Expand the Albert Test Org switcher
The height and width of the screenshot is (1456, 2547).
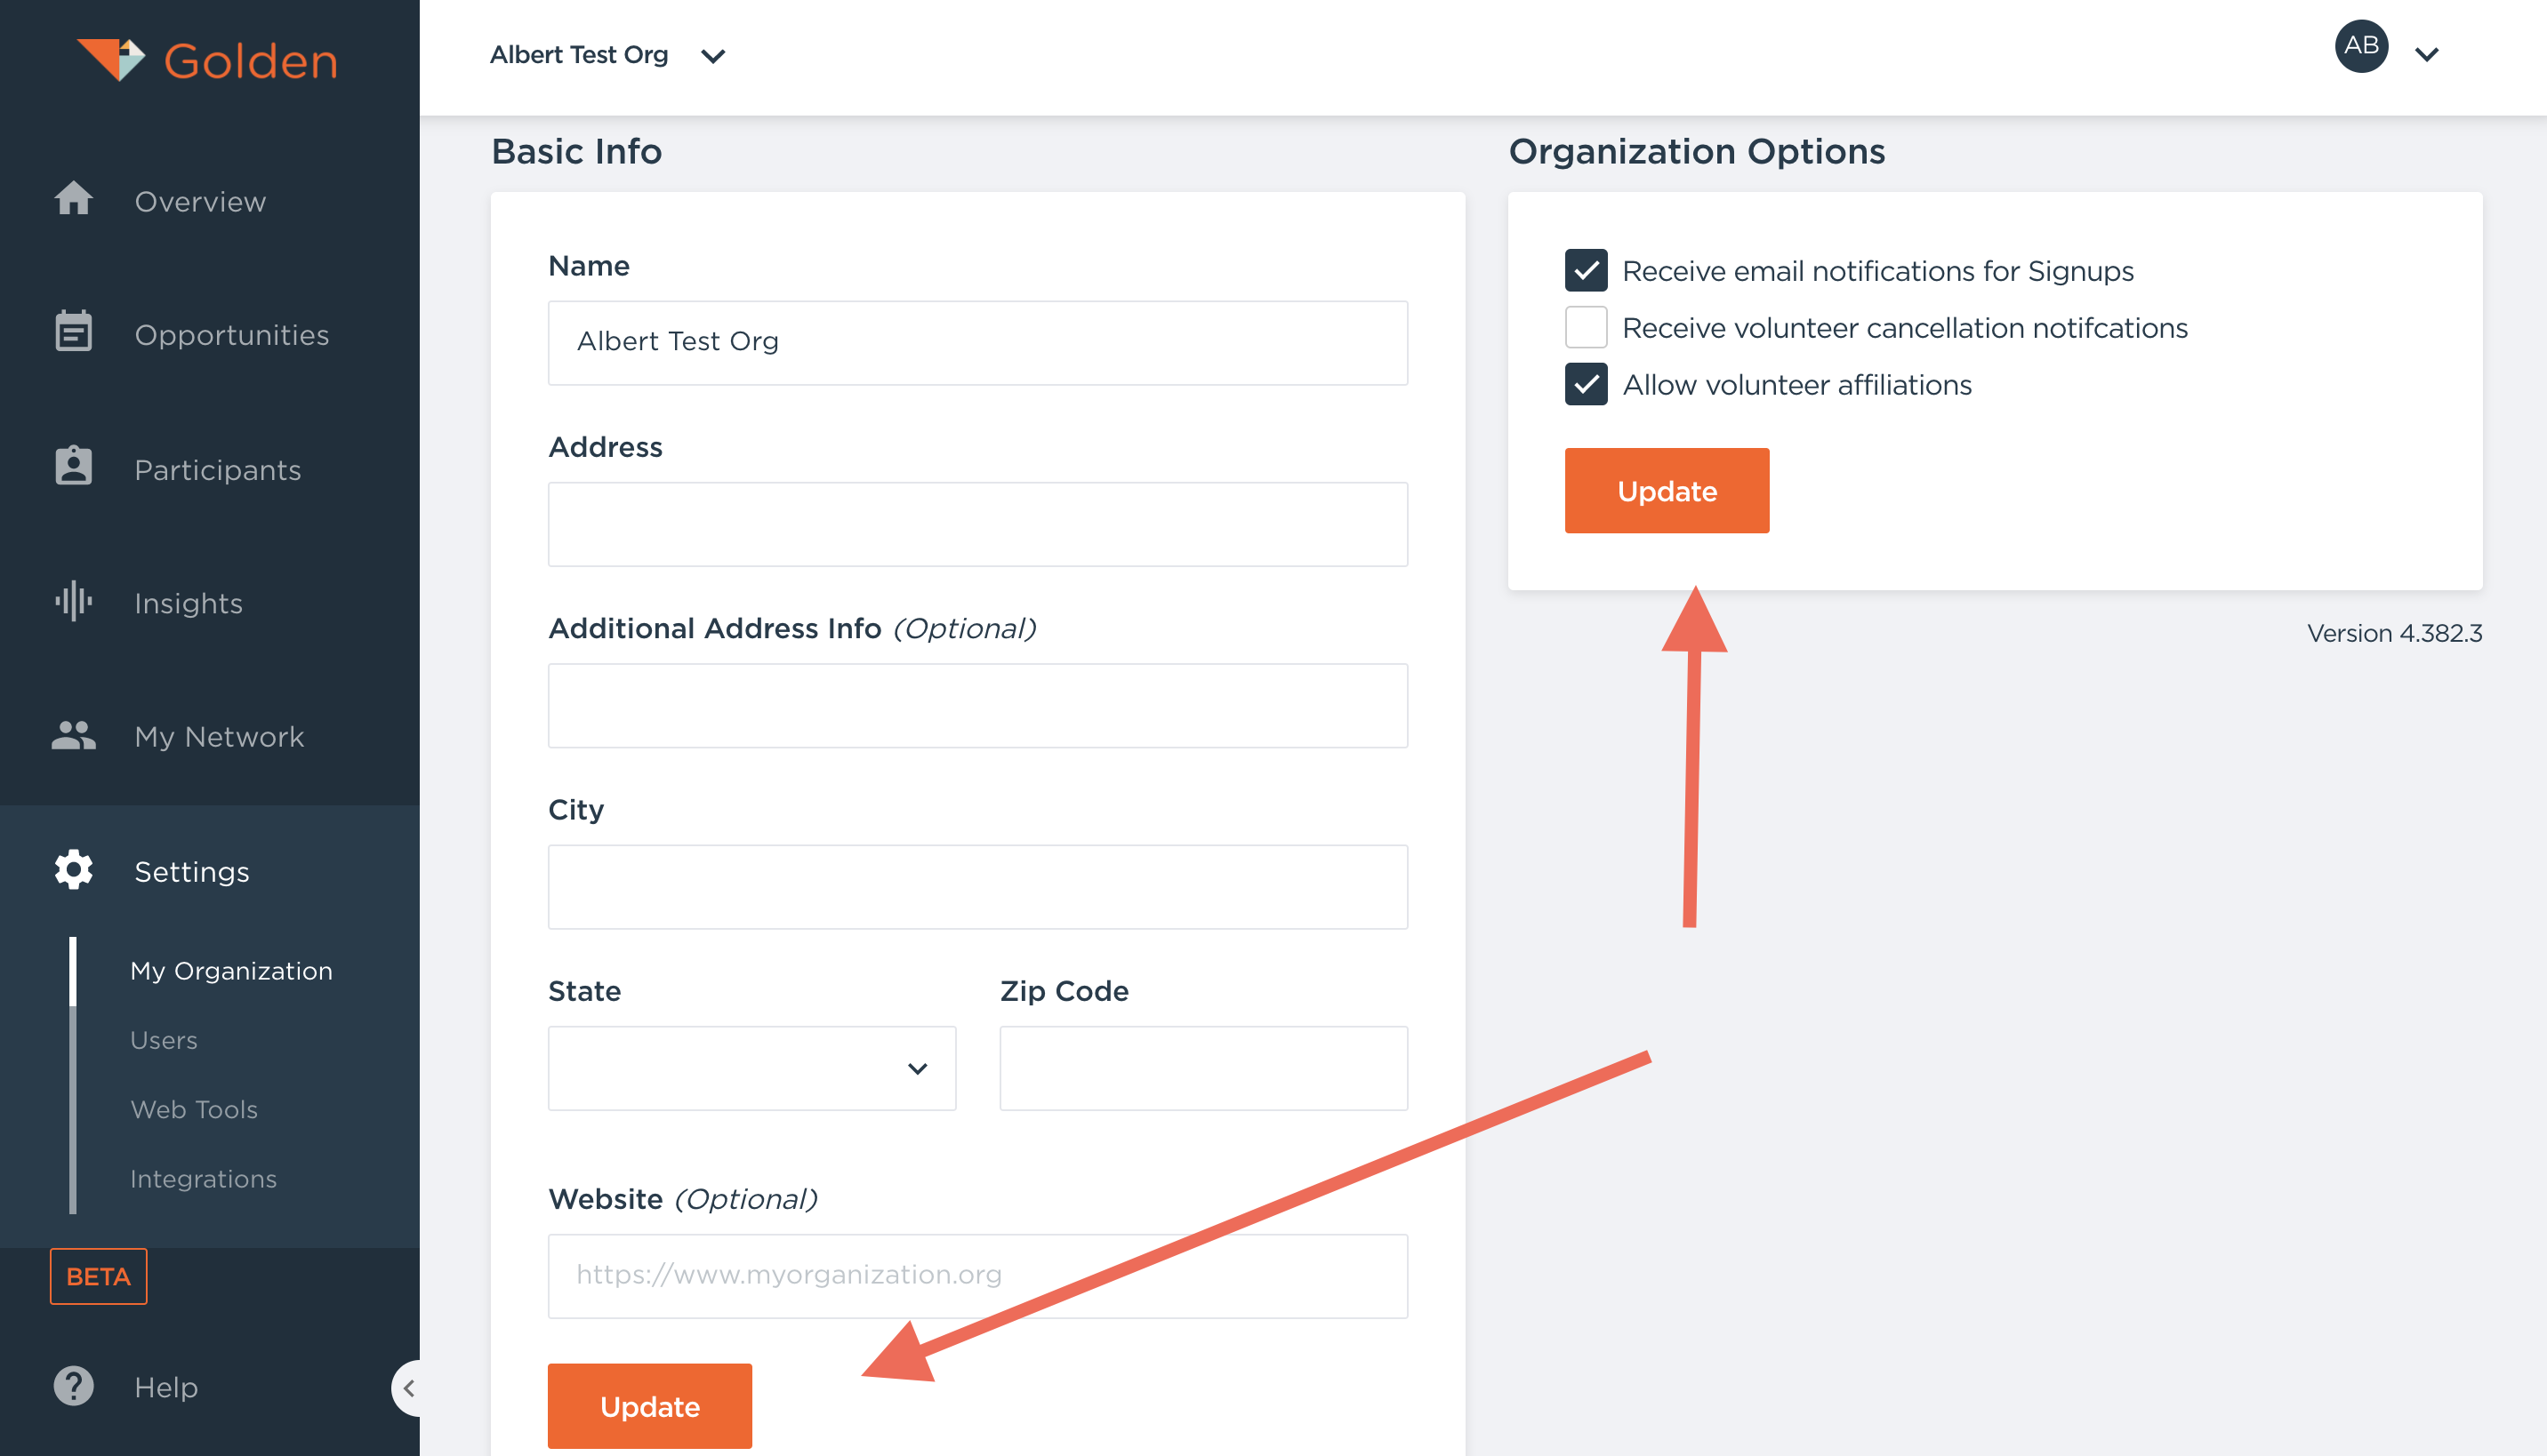click(607, 55)
